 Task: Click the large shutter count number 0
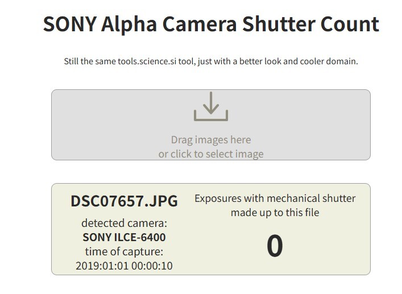click(x=275, y=246)
